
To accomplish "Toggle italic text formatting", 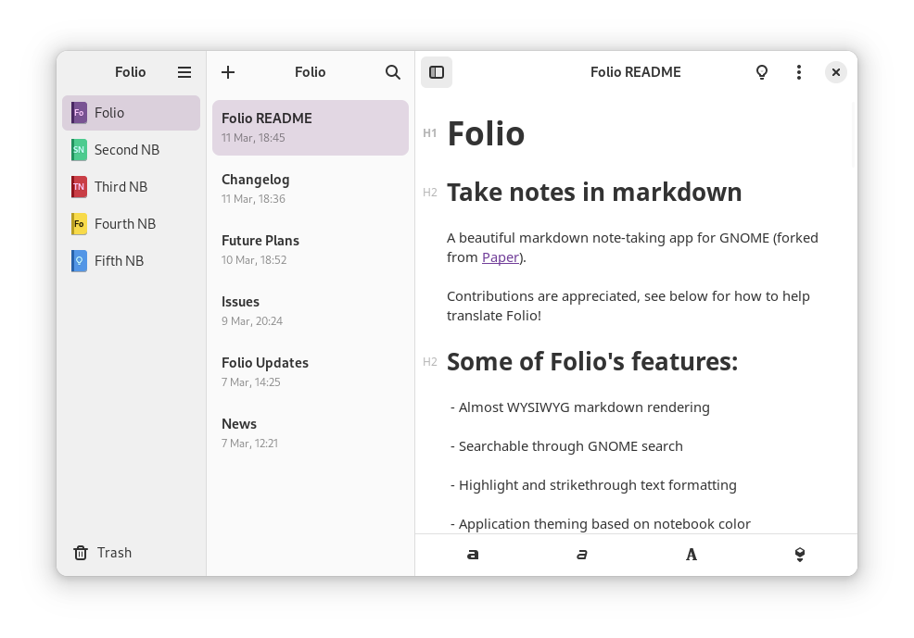I will (581, 555).
